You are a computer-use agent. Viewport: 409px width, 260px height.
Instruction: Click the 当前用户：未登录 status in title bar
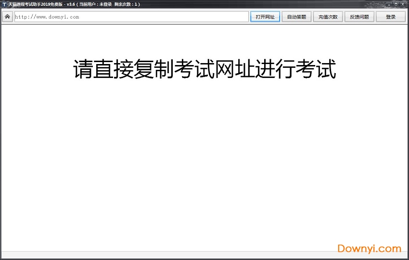[95, 4]
